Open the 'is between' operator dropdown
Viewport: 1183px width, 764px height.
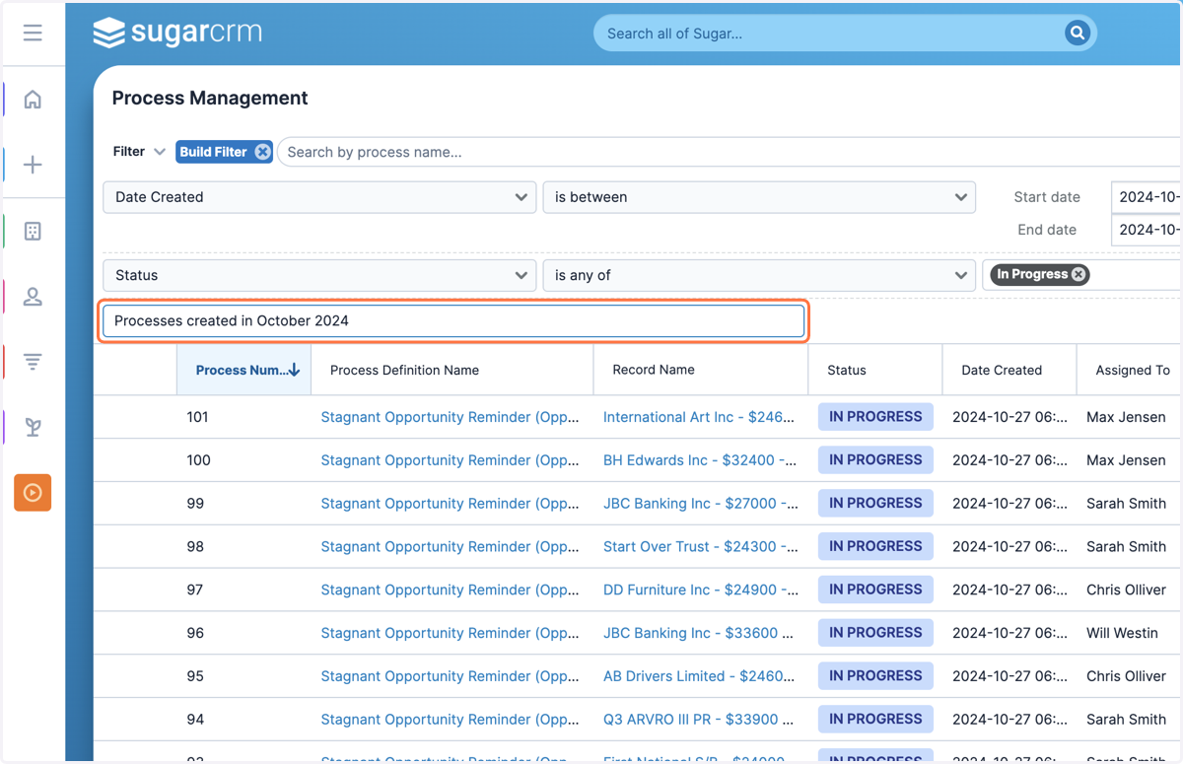[x=759, y=197]
